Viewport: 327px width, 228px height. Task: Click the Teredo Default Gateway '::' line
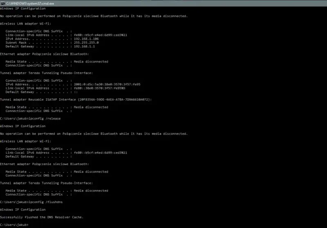42,92
